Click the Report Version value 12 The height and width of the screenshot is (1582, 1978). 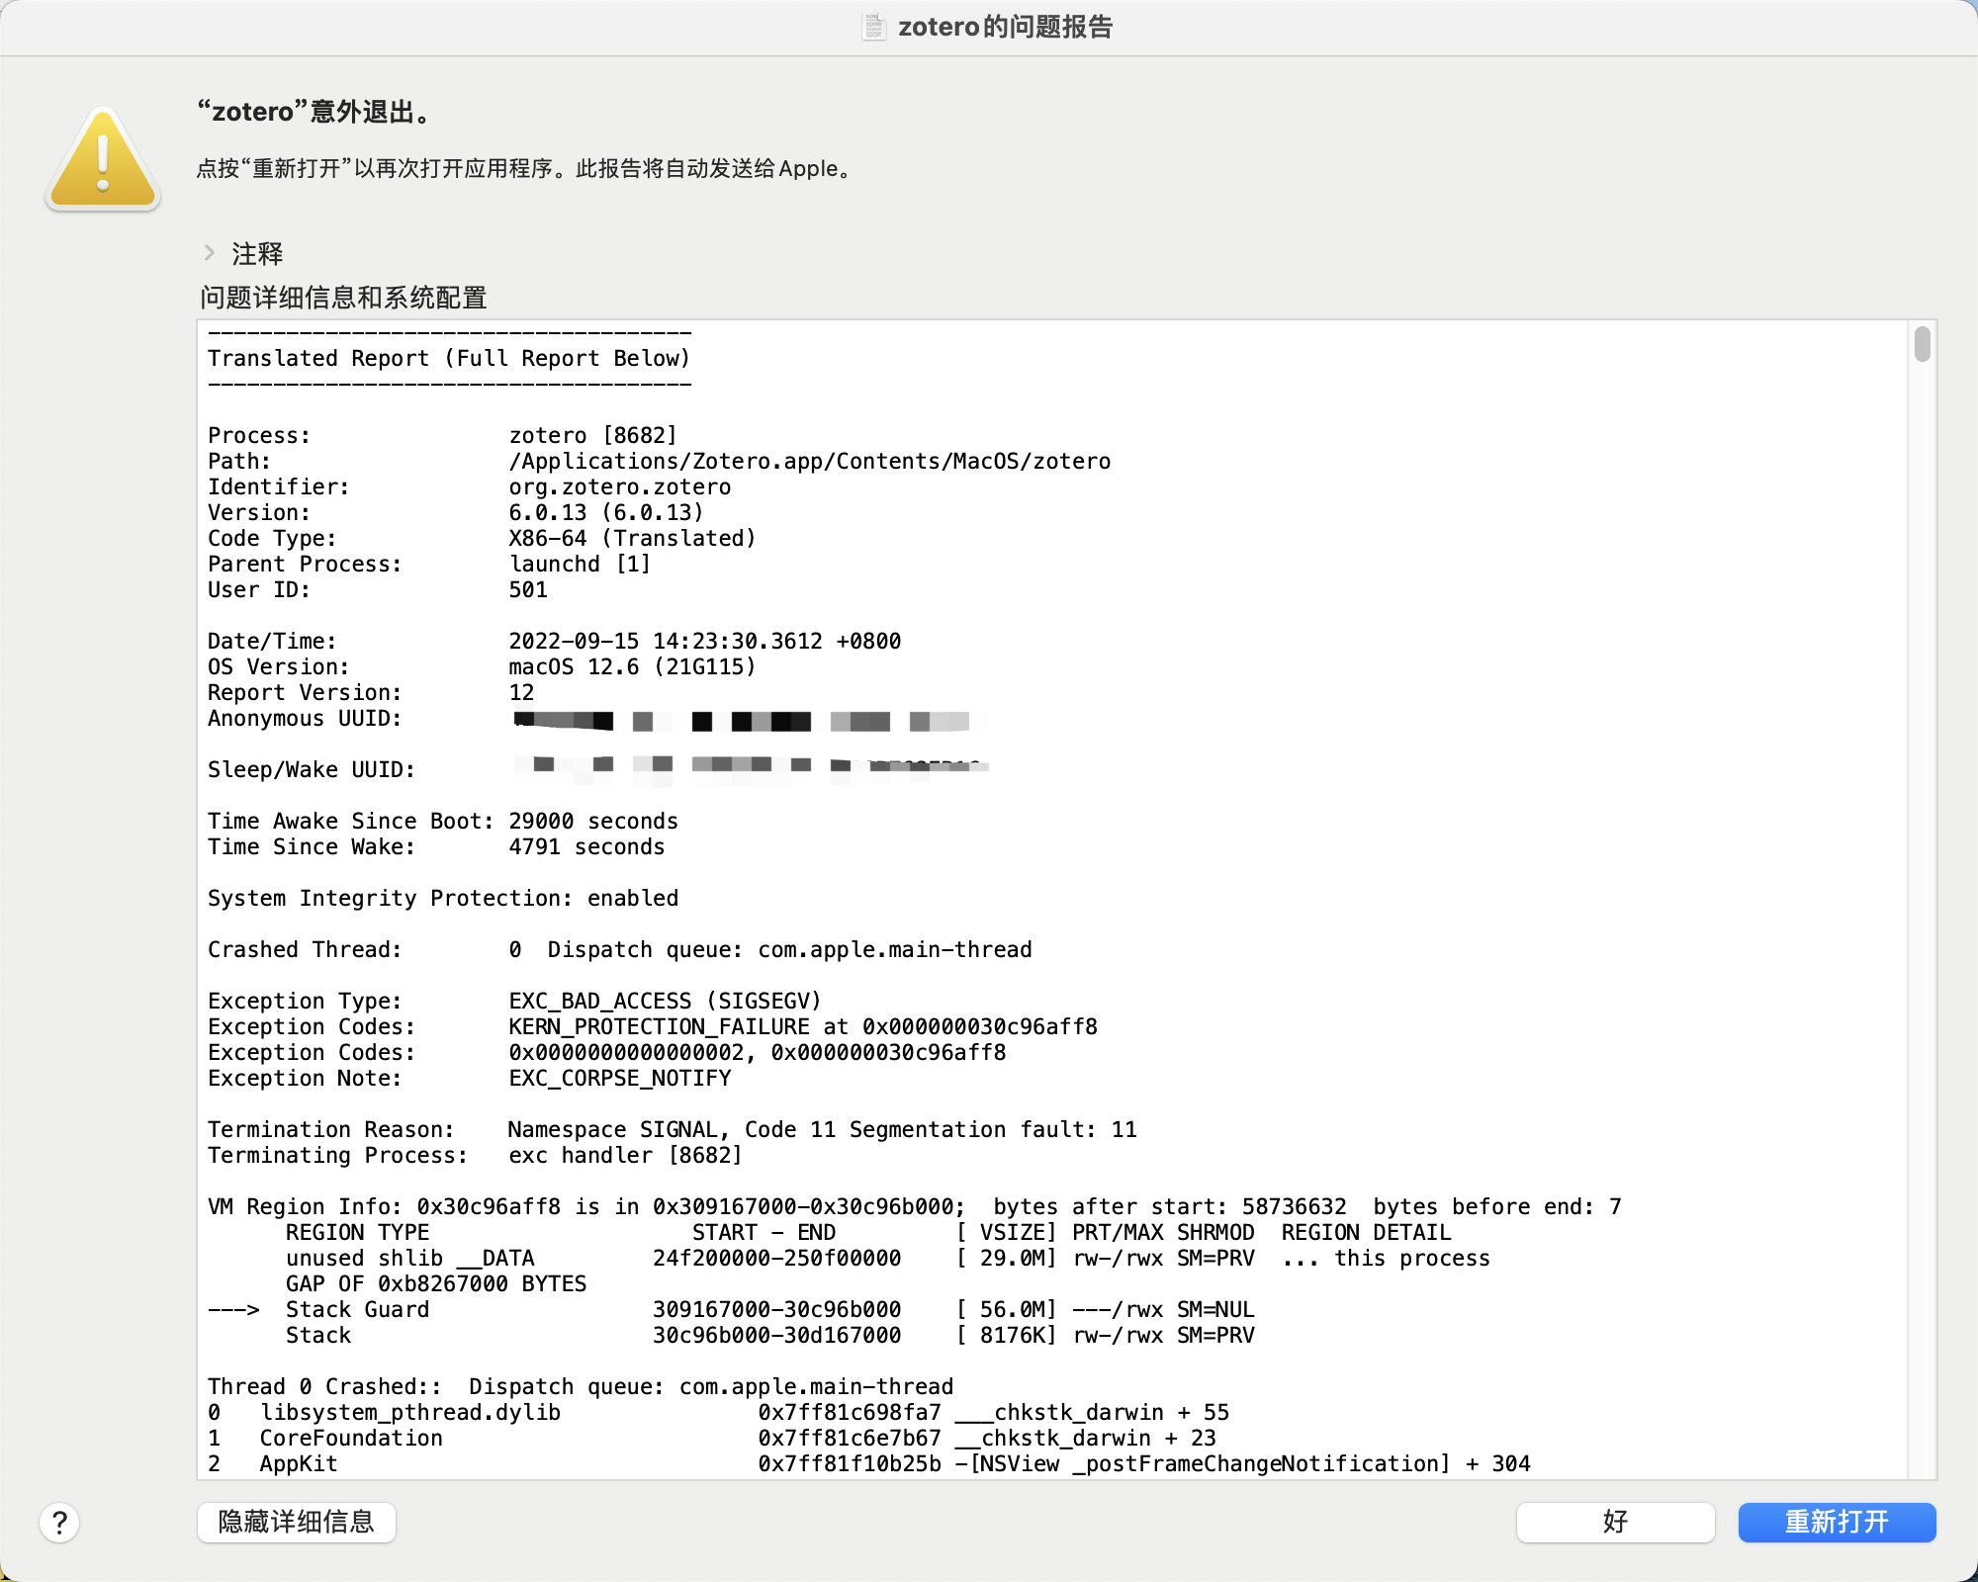tap(521, 692)
